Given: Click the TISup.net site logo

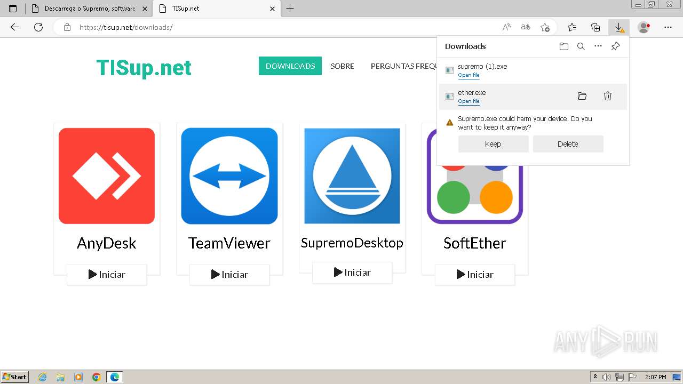Looking at the screenshot, I should pyautogui.click(x=144, y=68).
